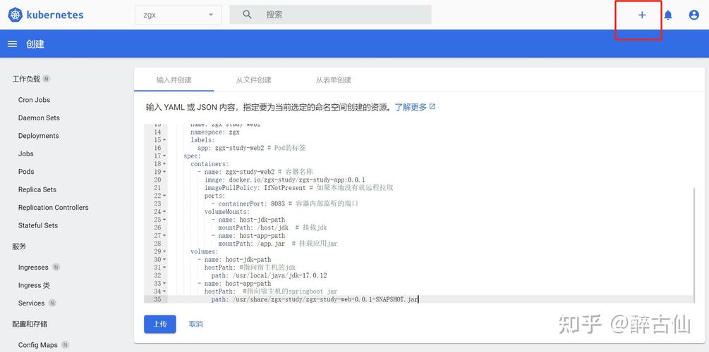Open Daemon Sets in sidebar
The width and height of the screenshot is (709, 352).
point(39,118)
